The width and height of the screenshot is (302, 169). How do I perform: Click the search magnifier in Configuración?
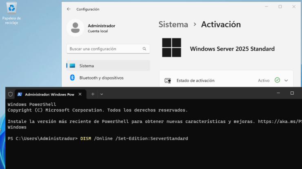(144, 49)
